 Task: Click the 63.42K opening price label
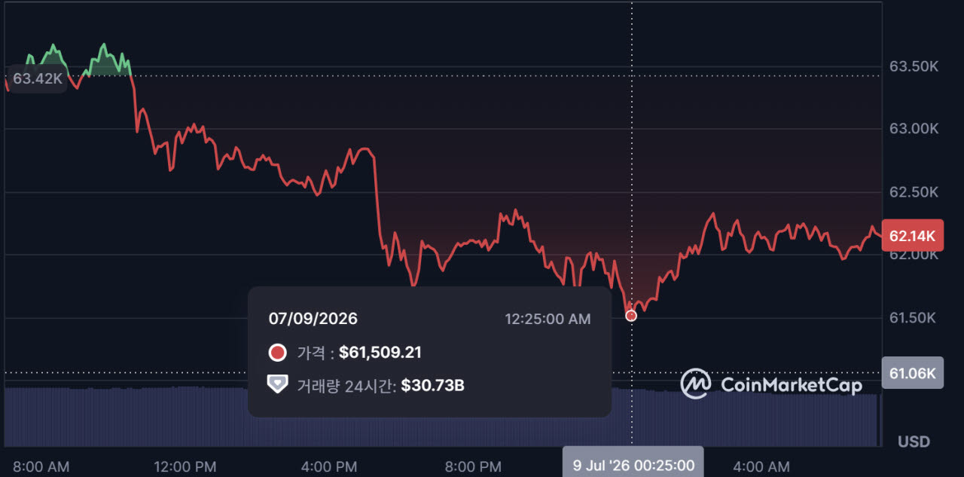38,78
